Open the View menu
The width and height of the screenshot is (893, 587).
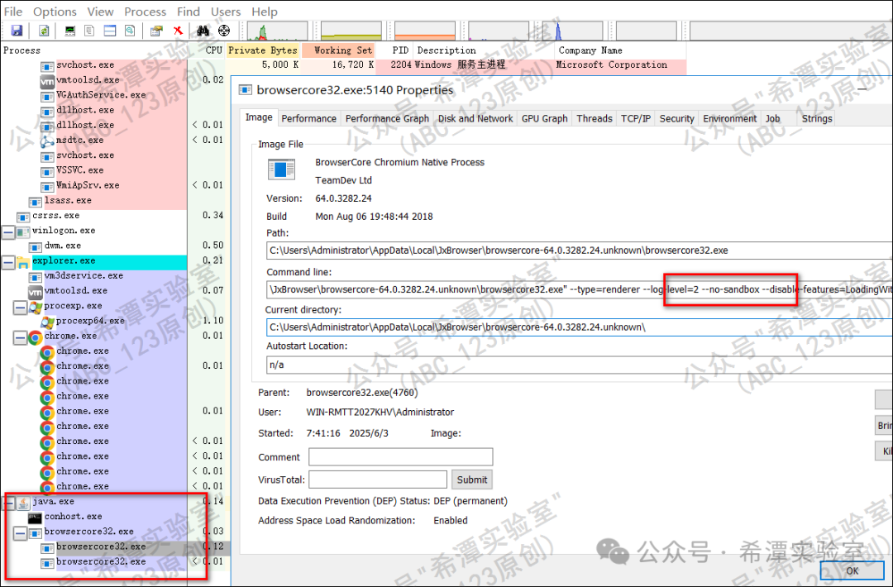[x=100, y=12]
